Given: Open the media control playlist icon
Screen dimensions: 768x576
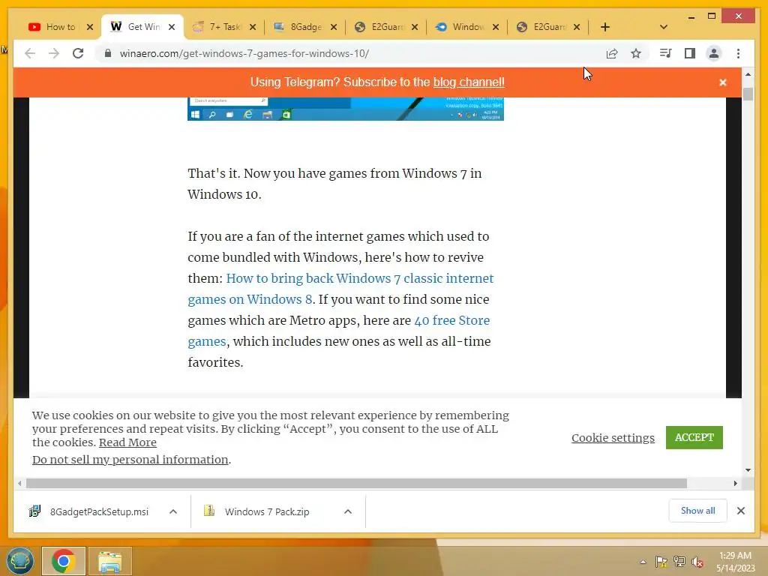Looking at the screenshot, I should tap(666, 53).
